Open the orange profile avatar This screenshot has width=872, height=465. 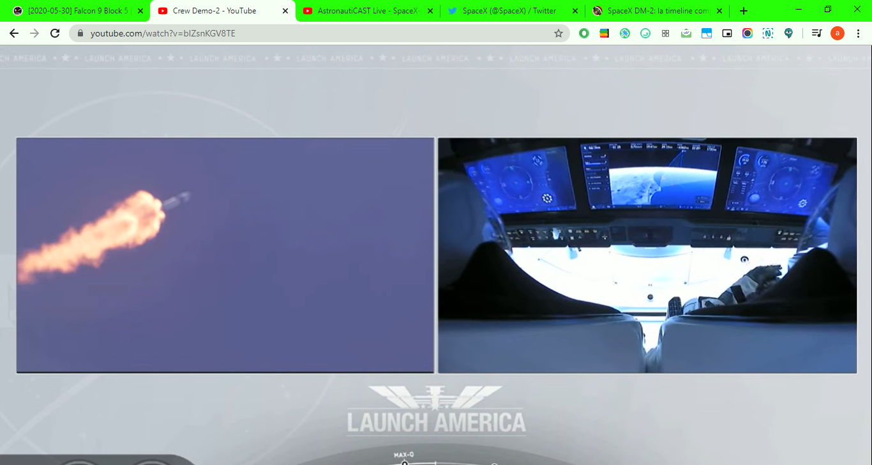pyautogui.click(x=837, y=33)
